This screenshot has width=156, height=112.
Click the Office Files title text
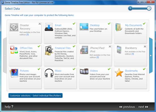tap(26, 48)
